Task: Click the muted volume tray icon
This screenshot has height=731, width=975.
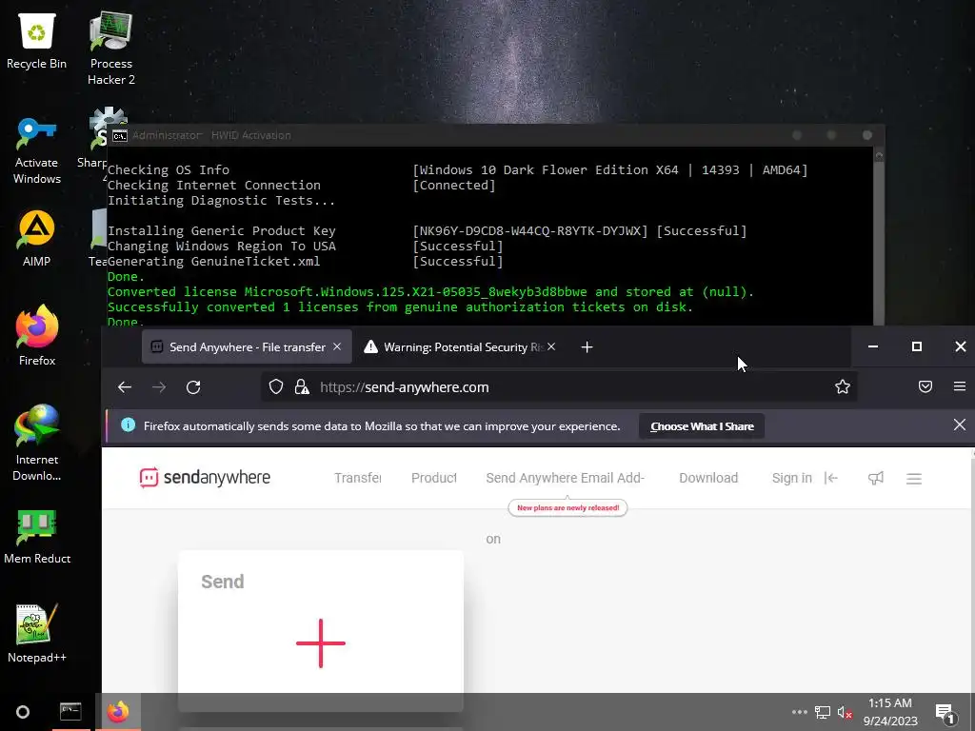Action: point(845,713)
